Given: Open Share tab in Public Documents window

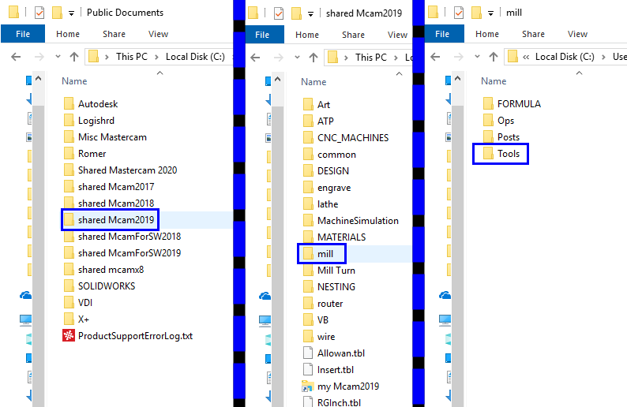Looking at the screenshot, I should 114,34.
